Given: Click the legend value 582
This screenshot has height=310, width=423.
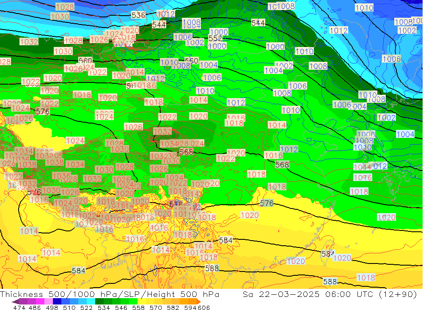Looking at the screenshot, I should [173, 307].
